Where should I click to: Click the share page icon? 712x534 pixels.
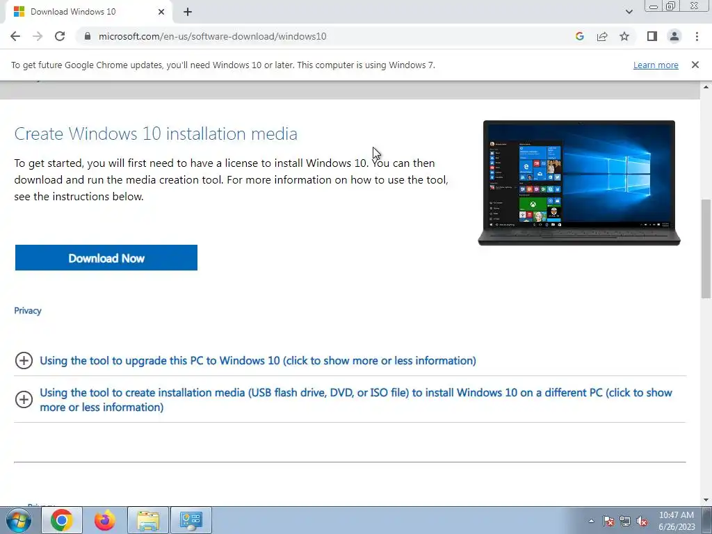coord(602,36)
